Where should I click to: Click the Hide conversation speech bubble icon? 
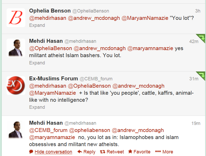coord(31,152)
